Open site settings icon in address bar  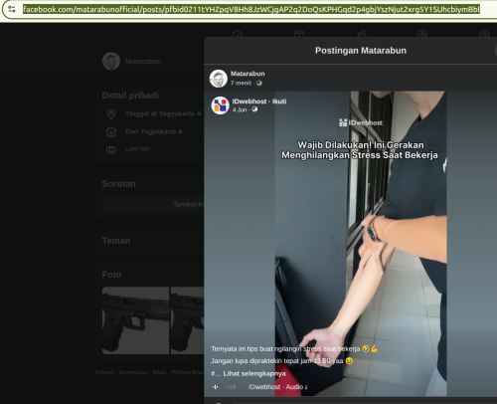12,9
